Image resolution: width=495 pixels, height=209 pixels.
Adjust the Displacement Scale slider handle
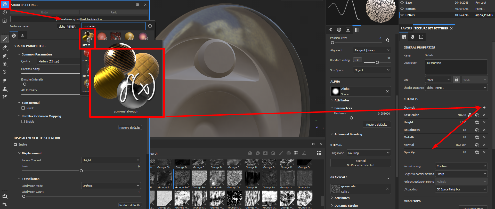[81, 171]
